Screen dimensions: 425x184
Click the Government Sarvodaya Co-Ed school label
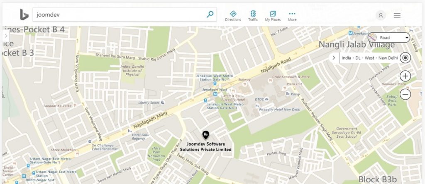tap(347, 133)
